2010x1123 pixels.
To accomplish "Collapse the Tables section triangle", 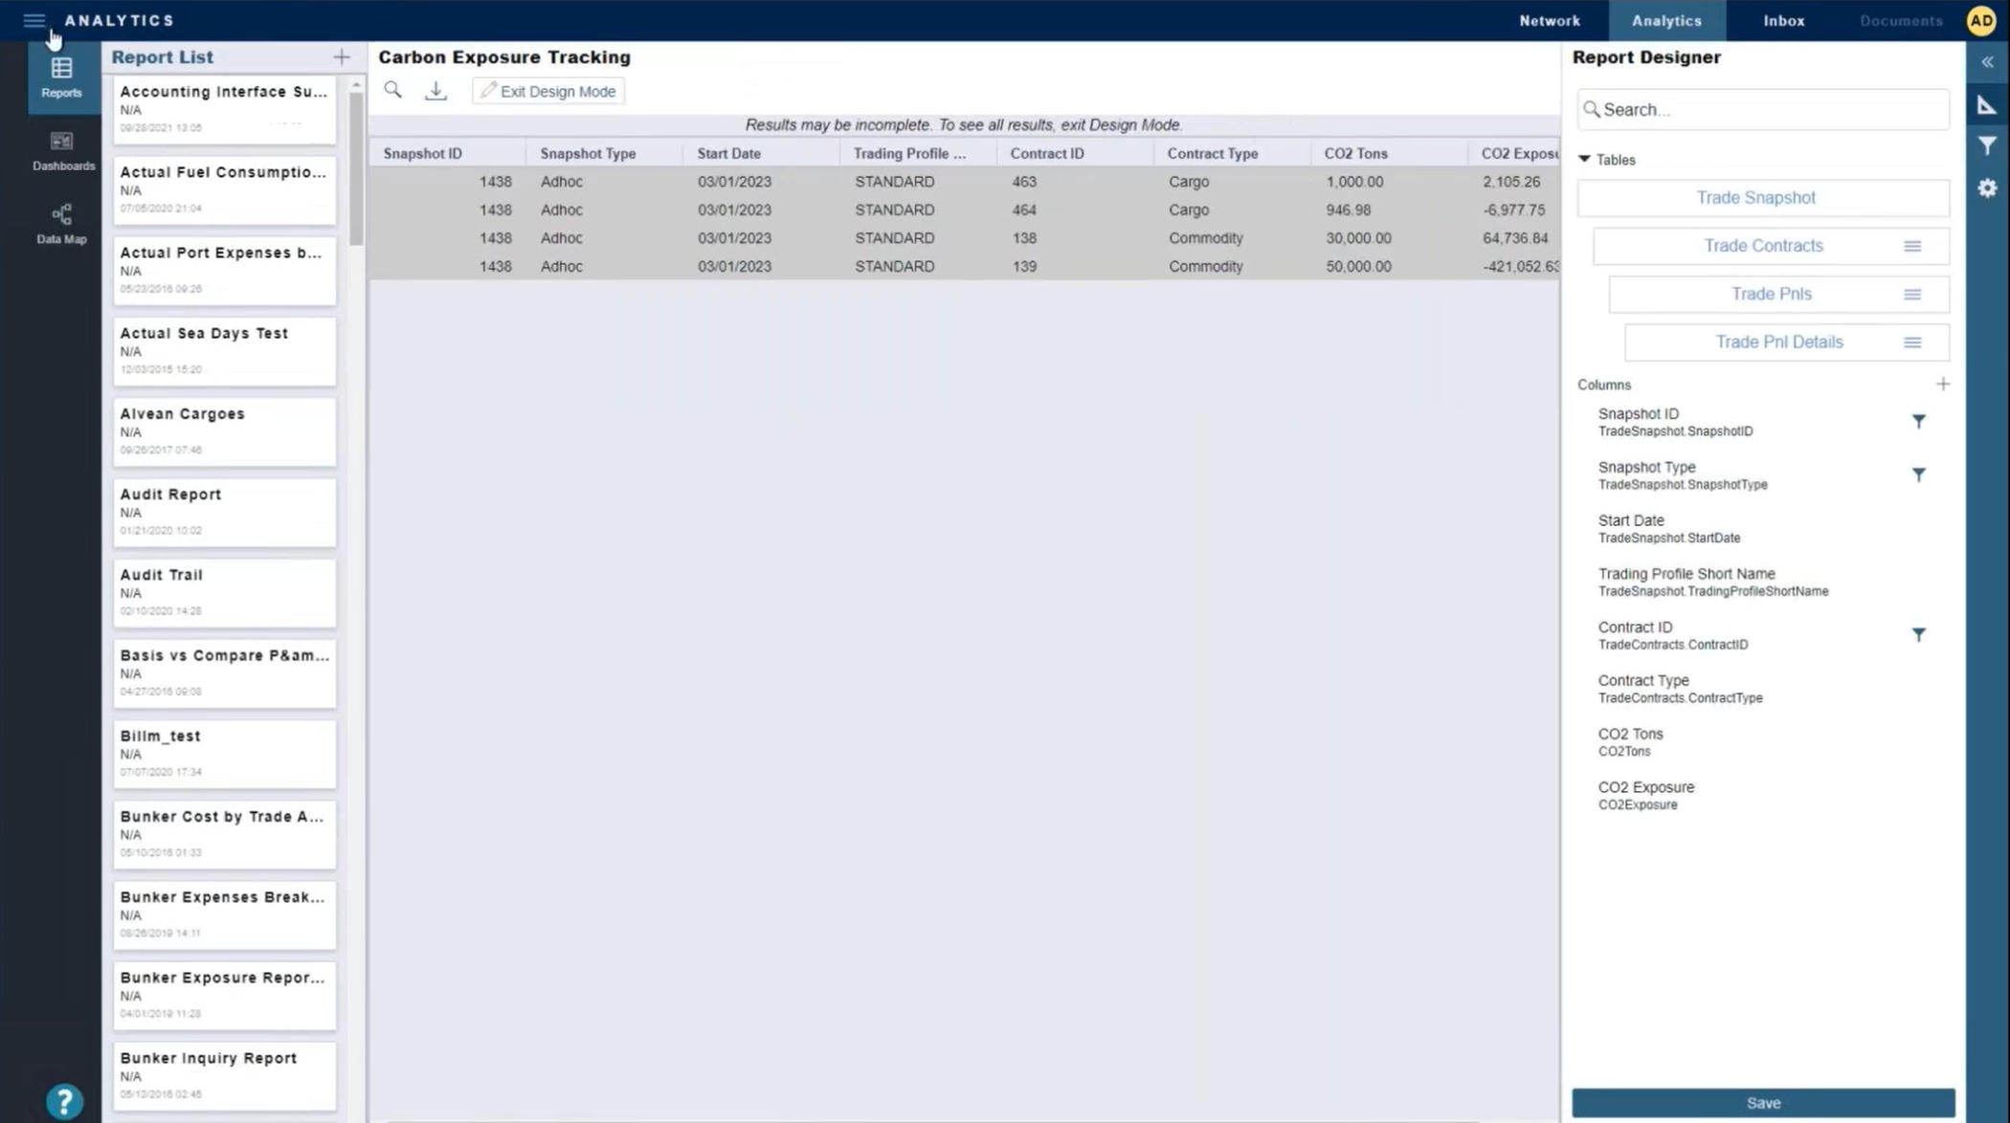I will 1584,159.
